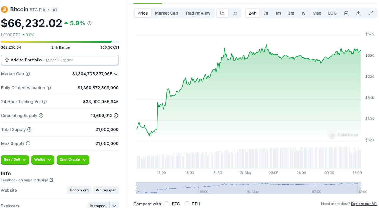
Task: Click info icon next to 19,699,012 value
Action: [x=116, y=116]
